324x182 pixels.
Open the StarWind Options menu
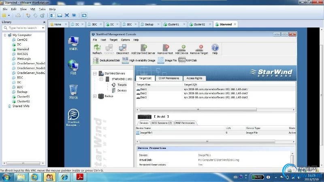(x=125, y=40)
